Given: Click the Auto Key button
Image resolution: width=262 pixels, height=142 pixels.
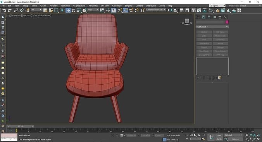Looking at the screenshot, I should point(219,135).
